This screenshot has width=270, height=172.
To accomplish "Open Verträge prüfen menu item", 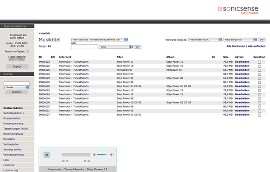I will [x=12, y=150].
